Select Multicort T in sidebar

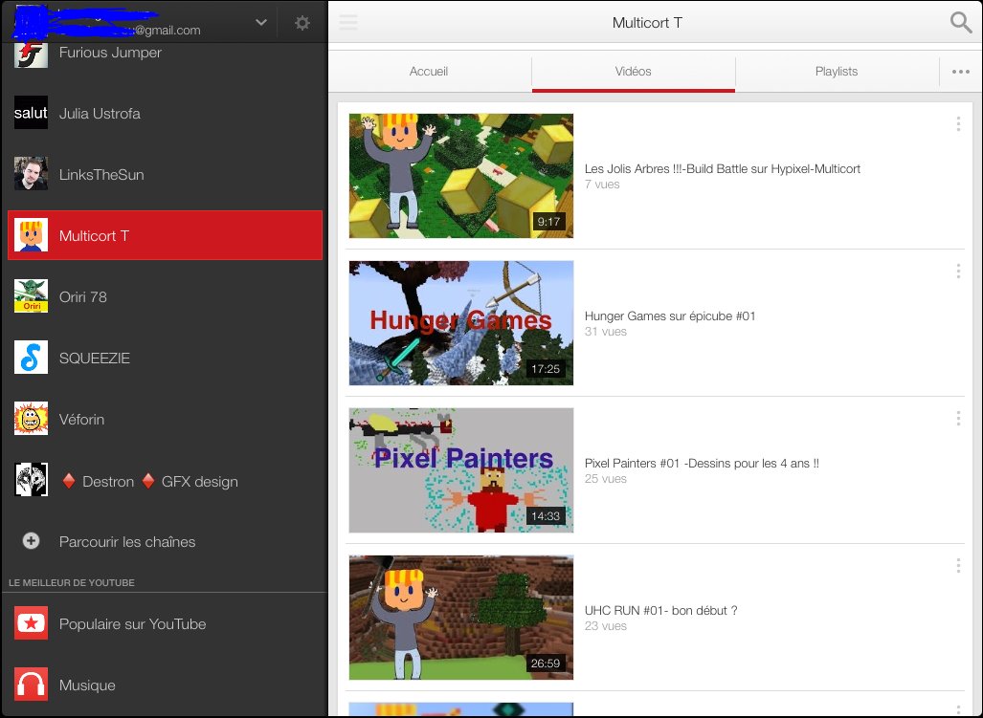pos(165,235)
